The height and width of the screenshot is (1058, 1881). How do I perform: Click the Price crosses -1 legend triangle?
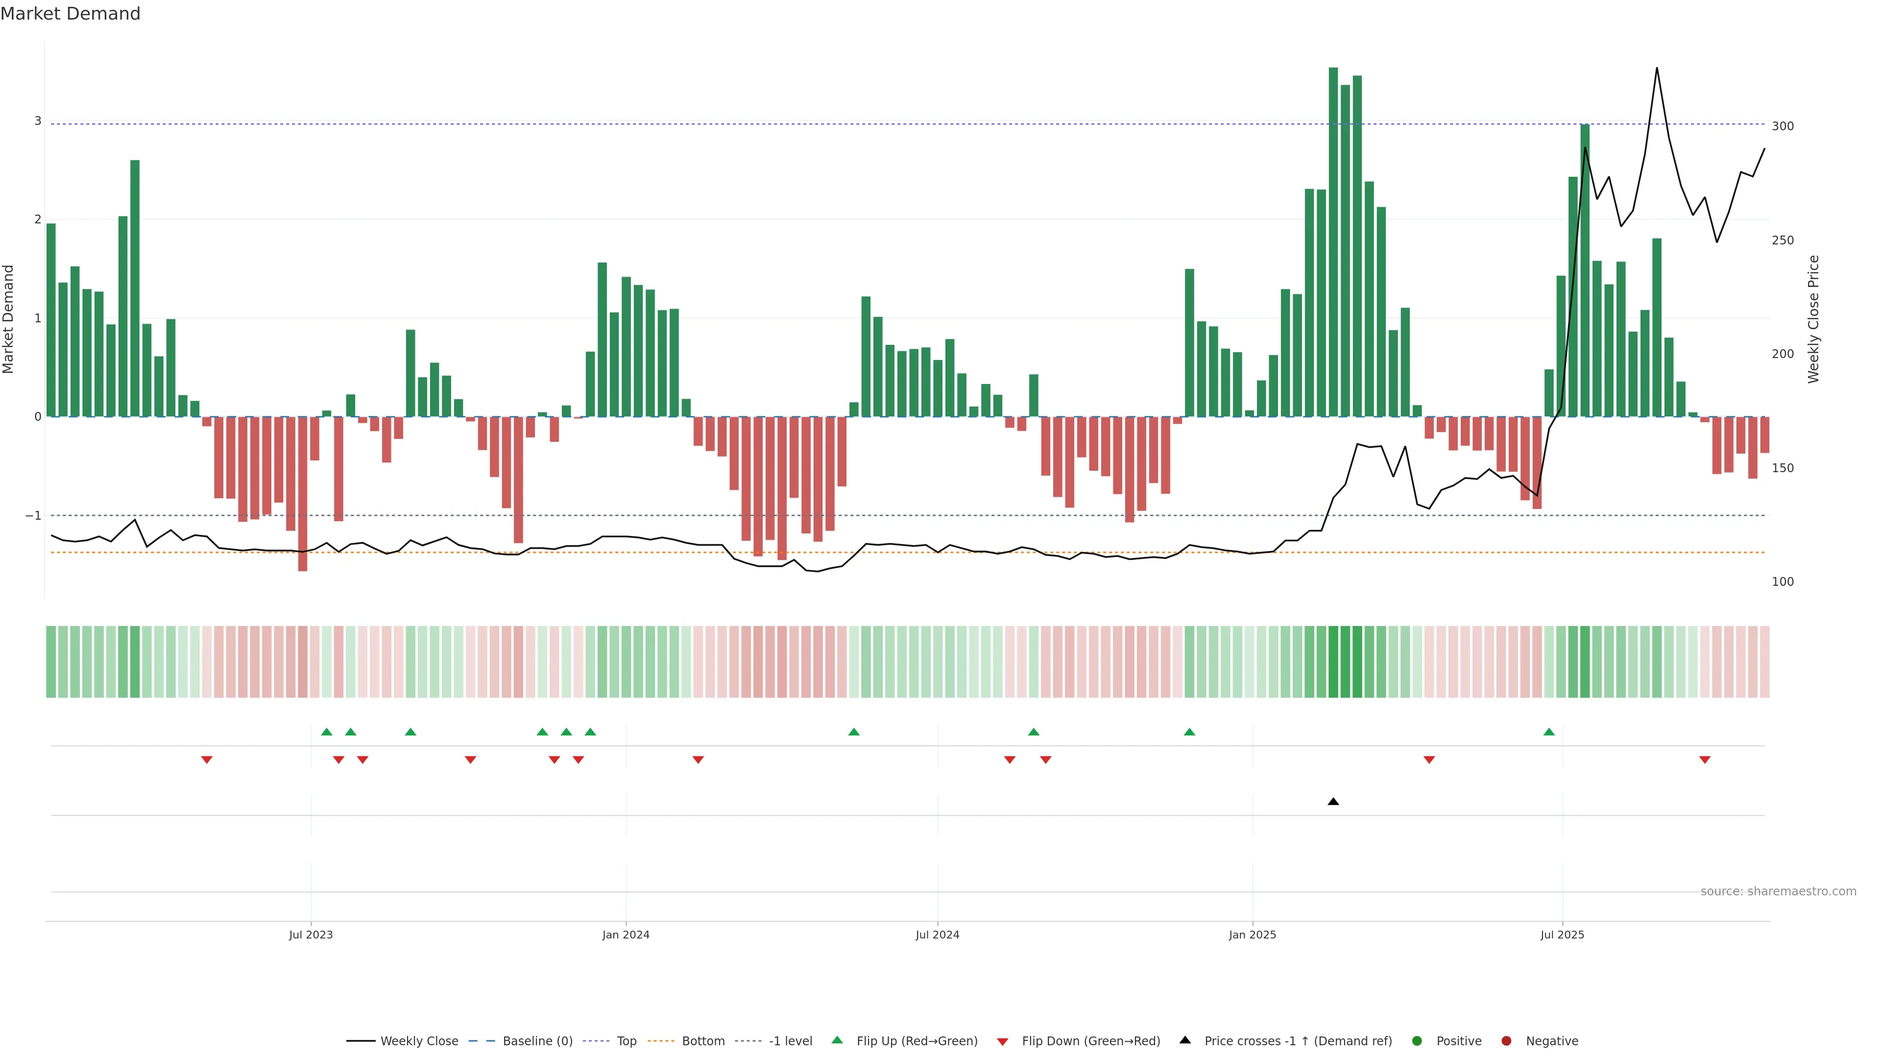click(1185, 1040)
